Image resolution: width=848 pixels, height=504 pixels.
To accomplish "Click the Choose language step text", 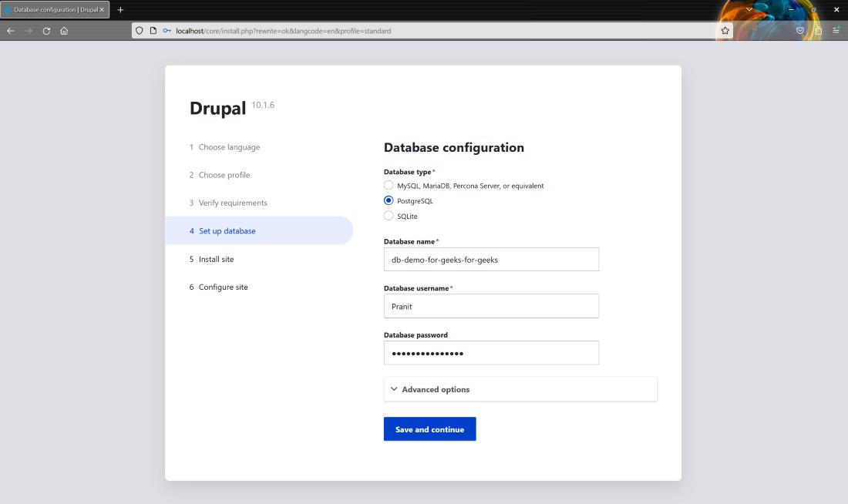I will (x=229, y=147).
